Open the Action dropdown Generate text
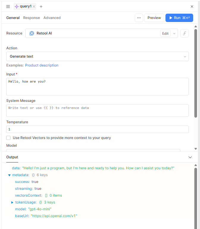 pyautogui.click(x=97, y=56)
